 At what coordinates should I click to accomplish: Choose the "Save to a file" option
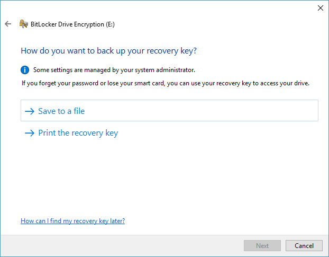[x=61, y=111]
